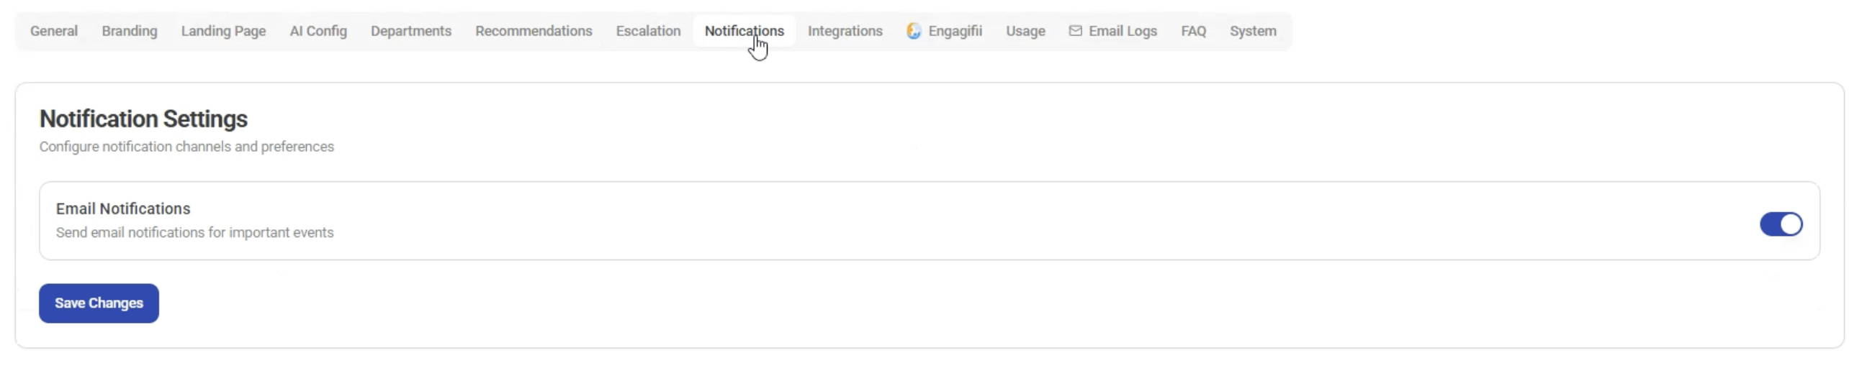Go to the Landing Page tab
Viewport: 1862px width, 371px height.
click(x=223, y=31)
